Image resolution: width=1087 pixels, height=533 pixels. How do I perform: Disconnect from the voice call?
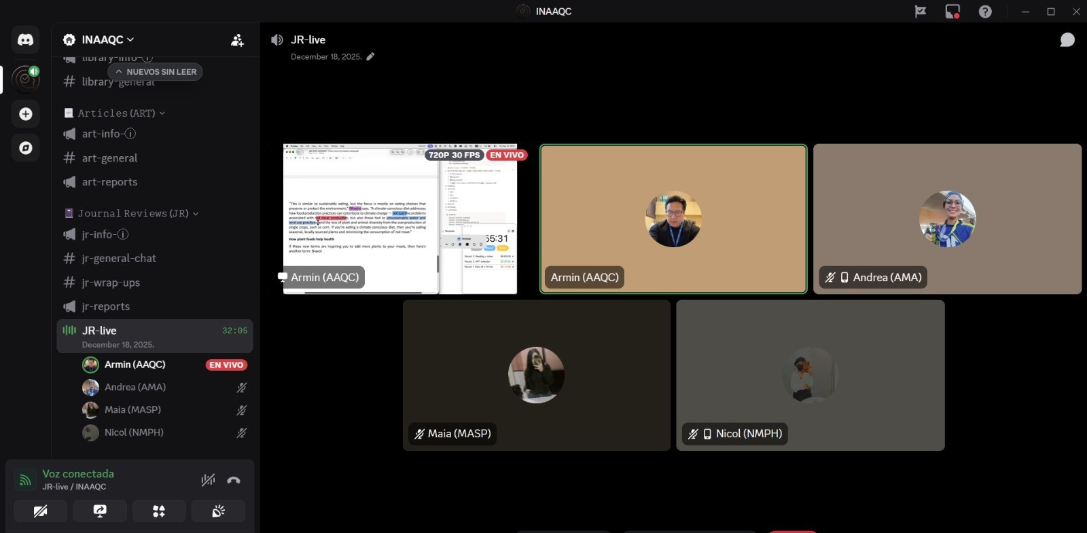pyautogui.click(x=234, y=480)
